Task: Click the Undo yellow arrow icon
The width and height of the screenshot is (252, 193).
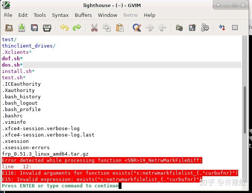Action: 64,28
